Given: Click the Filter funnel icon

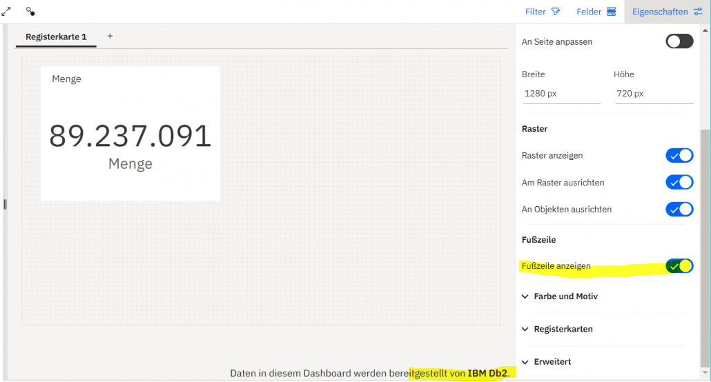Looking at the screenshot, I should point(556,12).
